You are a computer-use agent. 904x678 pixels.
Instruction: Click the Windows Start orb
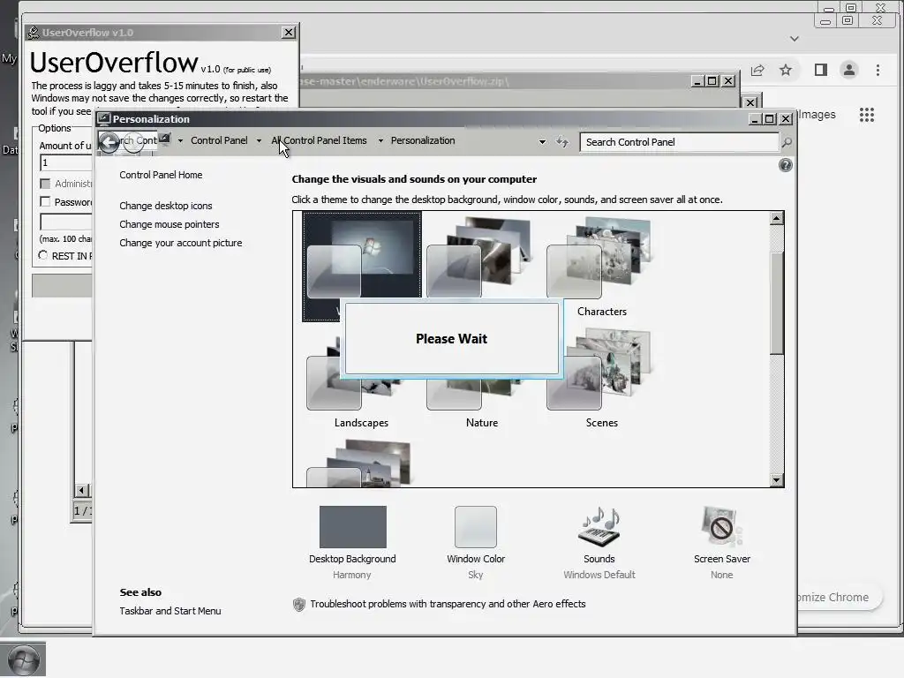tap(23, 659)
